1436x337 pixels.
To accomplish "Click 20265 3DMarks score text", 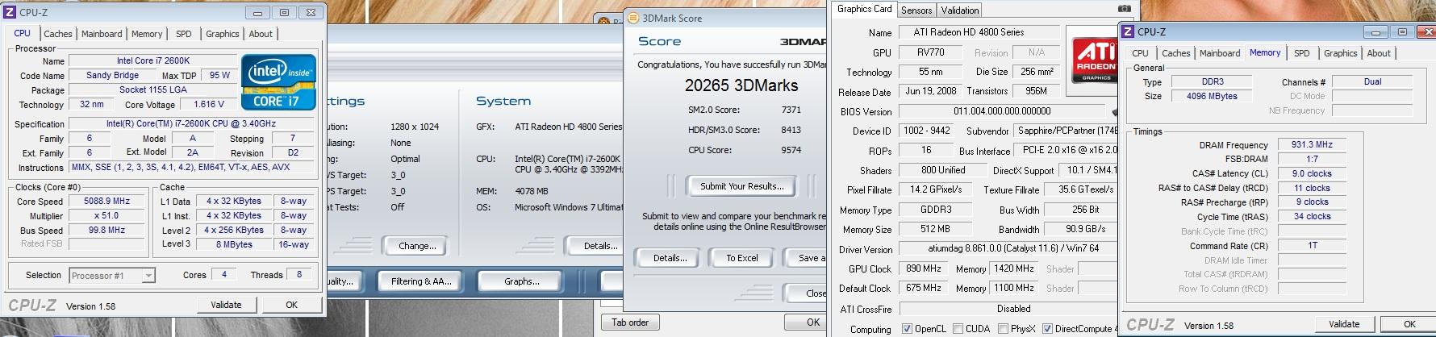I will (741, 85).
